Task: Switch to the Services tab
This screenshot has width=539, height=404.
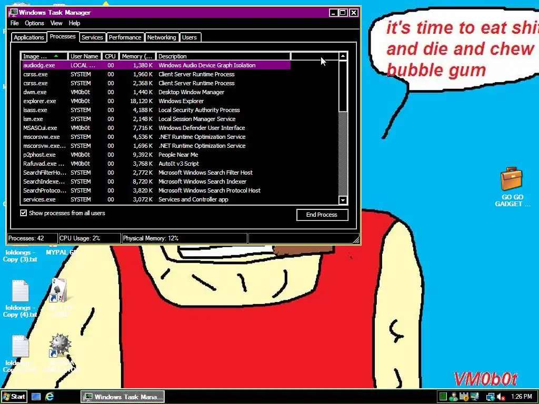Action: pos(92,37)
